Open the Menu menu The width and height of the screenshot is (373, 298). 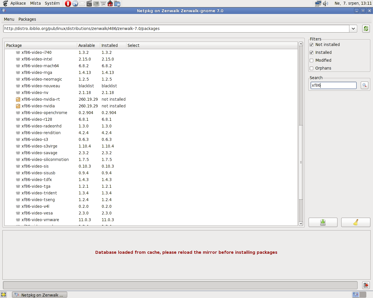[9, 19]
